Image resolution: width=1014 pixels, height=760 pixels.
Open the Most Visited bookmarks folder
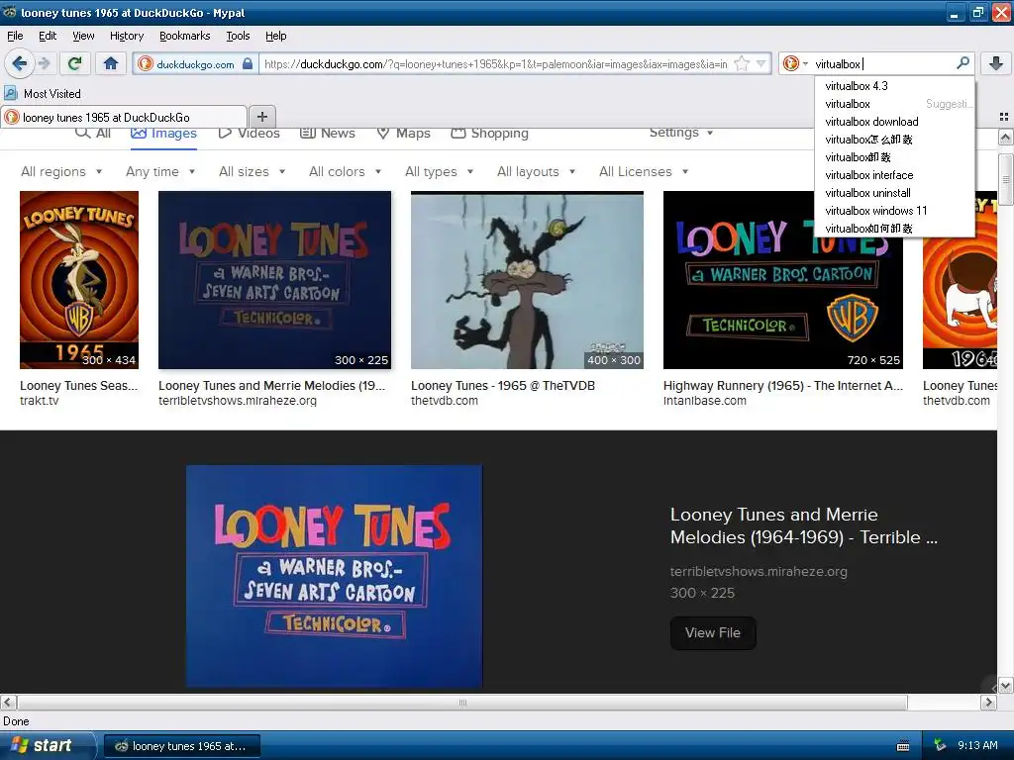click(43, 94)
